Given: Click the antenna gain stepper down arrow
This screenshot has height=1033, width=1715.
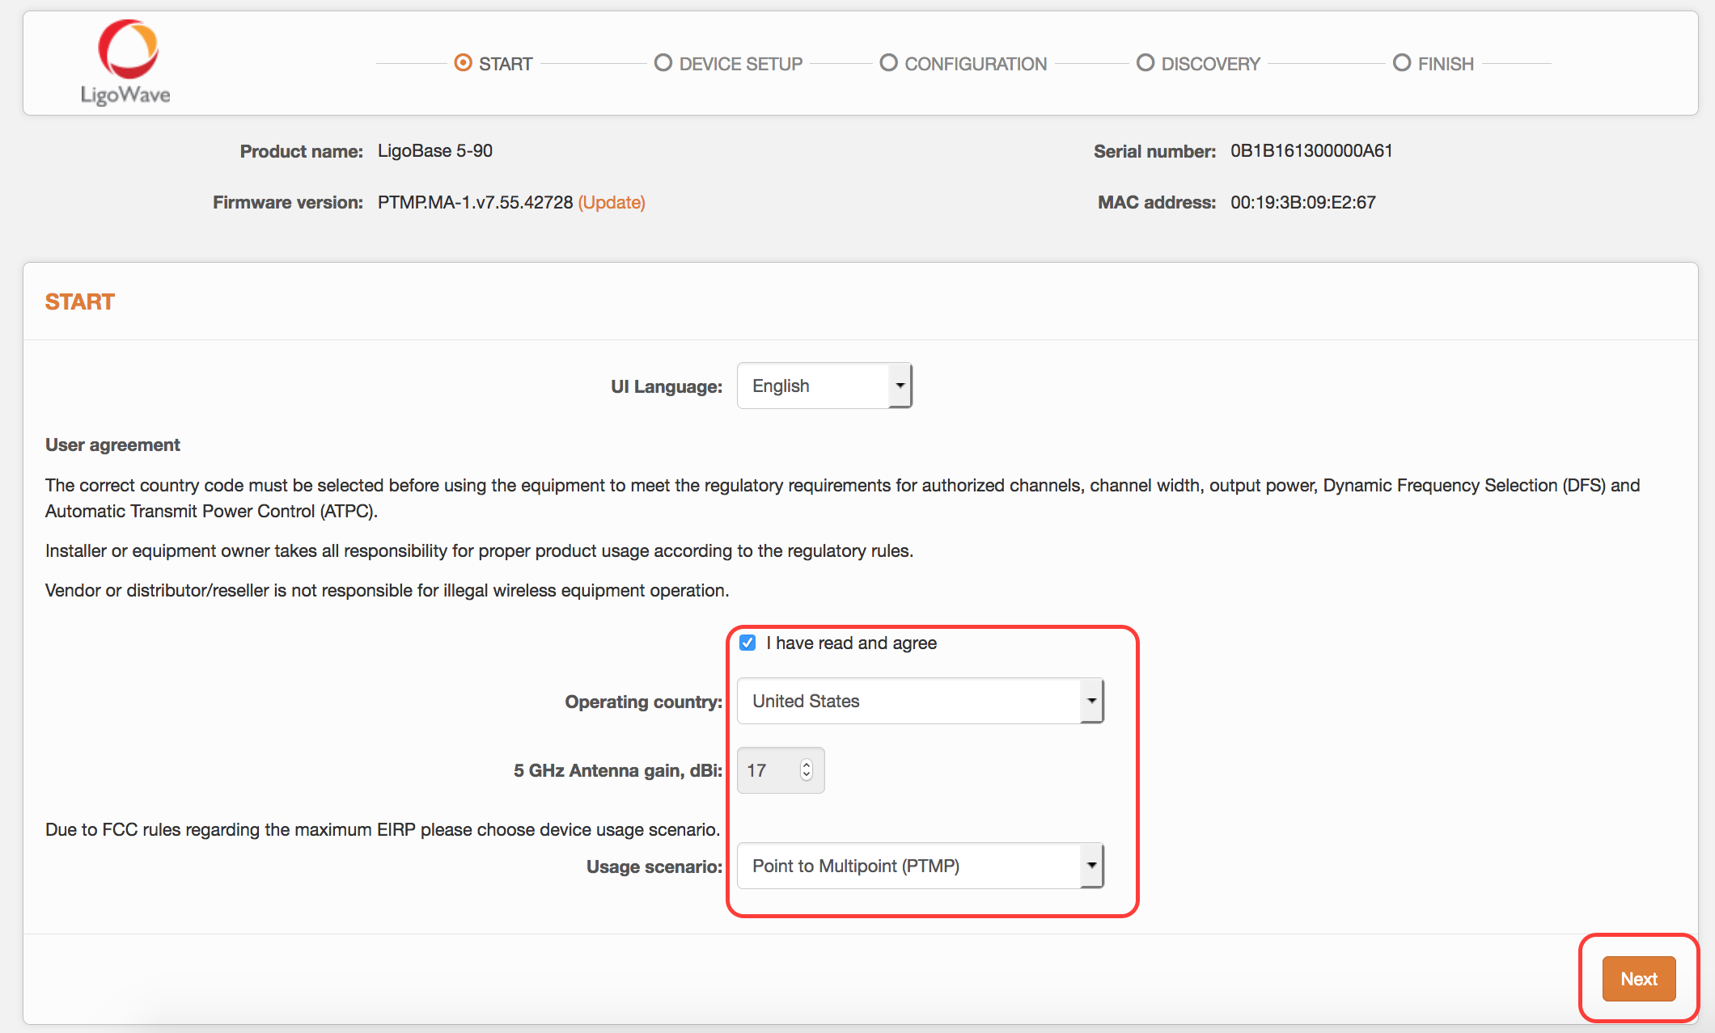Looking at the screenshot, I should tap(807, 777).
